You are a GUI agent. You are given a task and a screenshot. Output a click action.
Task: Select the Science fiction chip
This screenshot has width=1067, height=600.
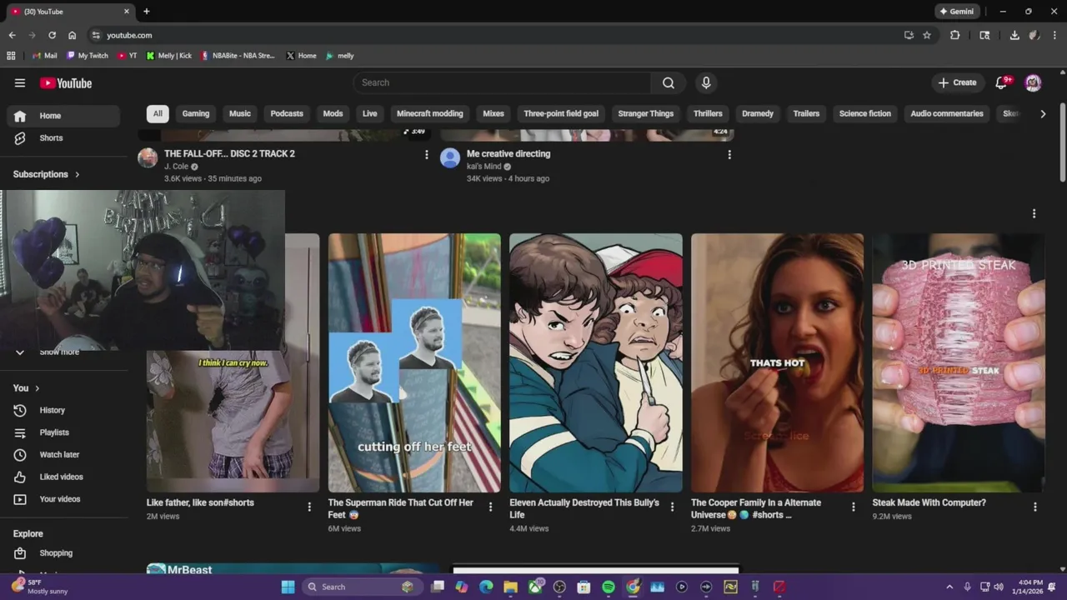pos(865,113)
